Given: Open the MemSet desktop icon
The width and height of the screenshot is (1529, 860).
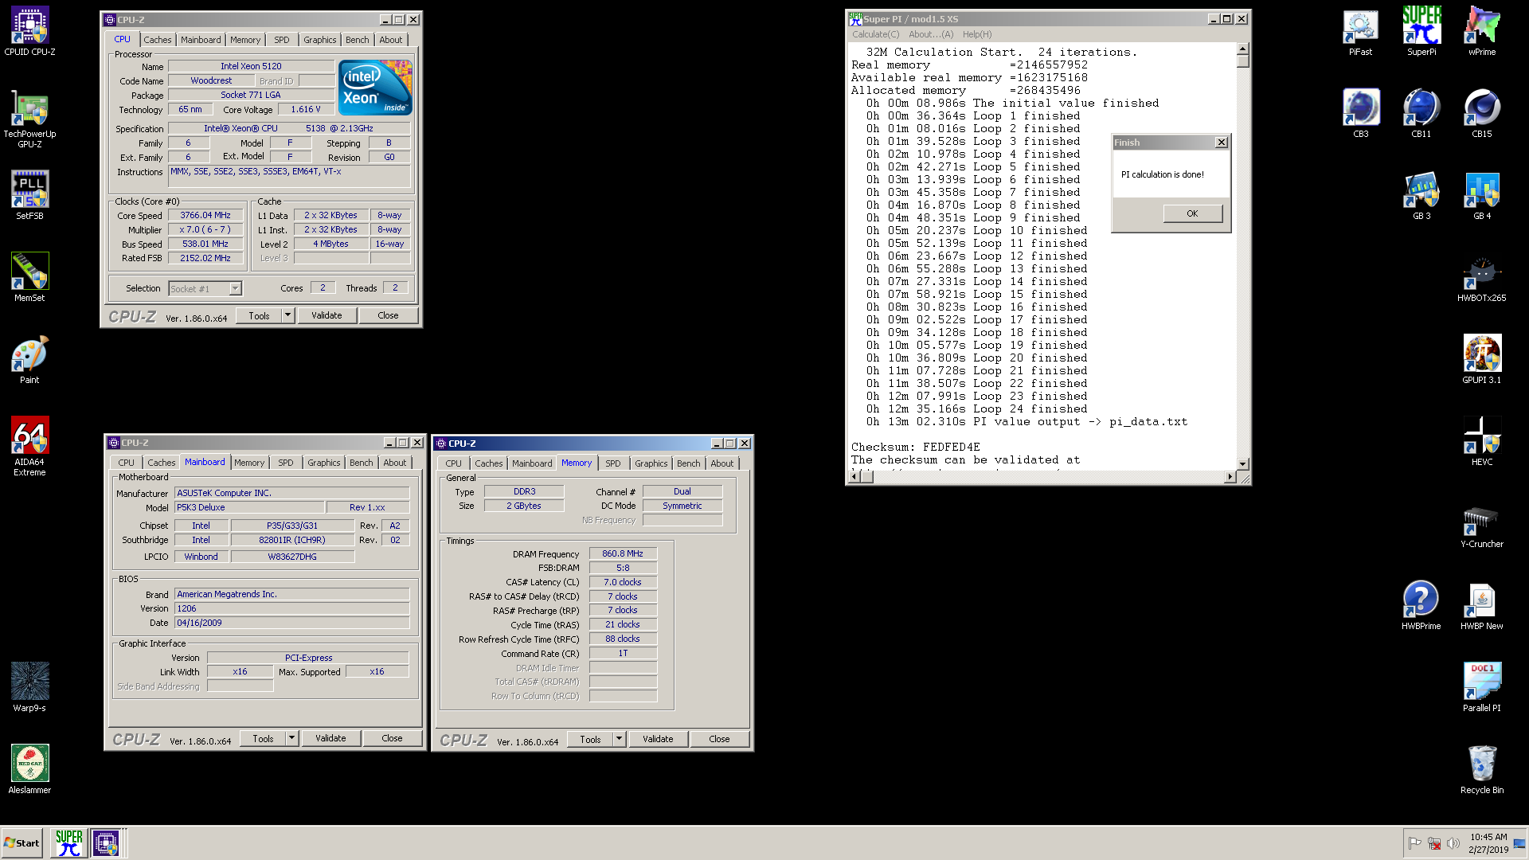Looking at the screenshot, I should (29, 277).
